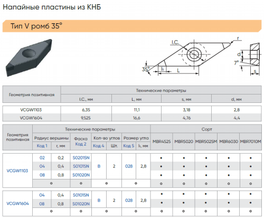Screen dimensions: 264x218
Task: Click the I.C. value "9,525"
Action: click(86, 118)
